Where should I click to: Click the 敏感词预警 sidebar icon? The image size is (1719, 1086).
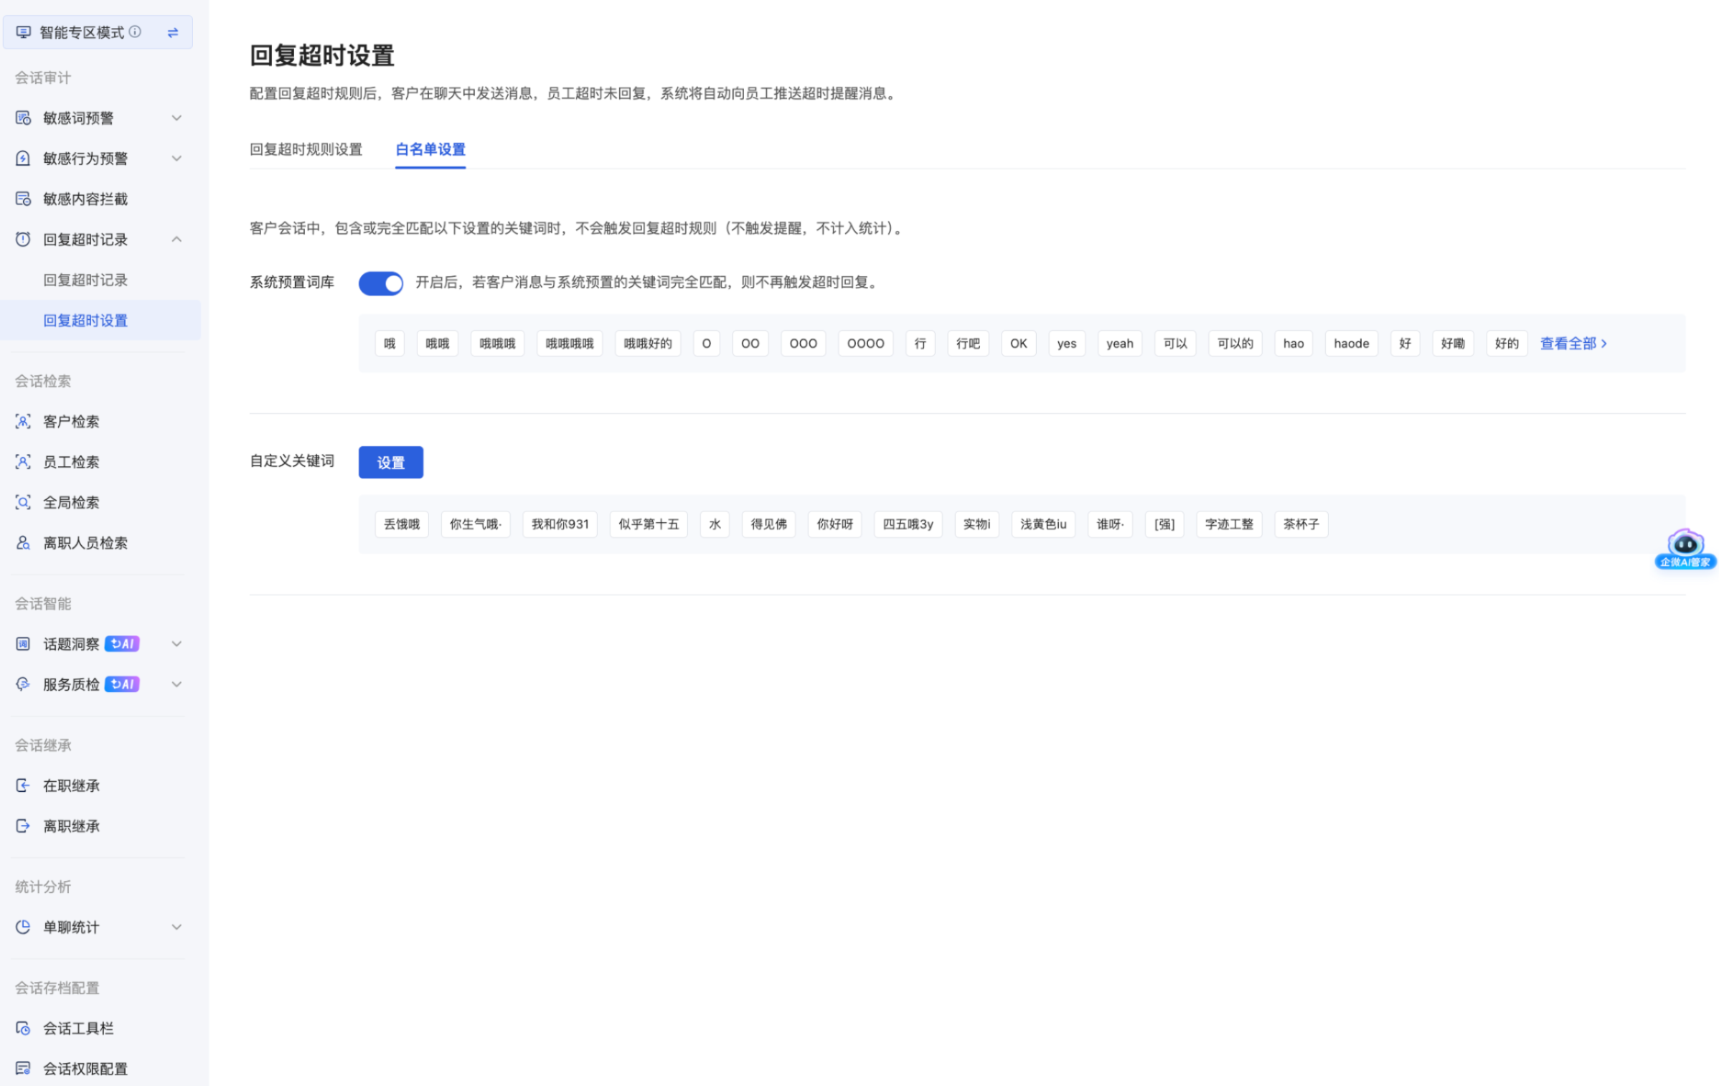[x=23, y=118]
